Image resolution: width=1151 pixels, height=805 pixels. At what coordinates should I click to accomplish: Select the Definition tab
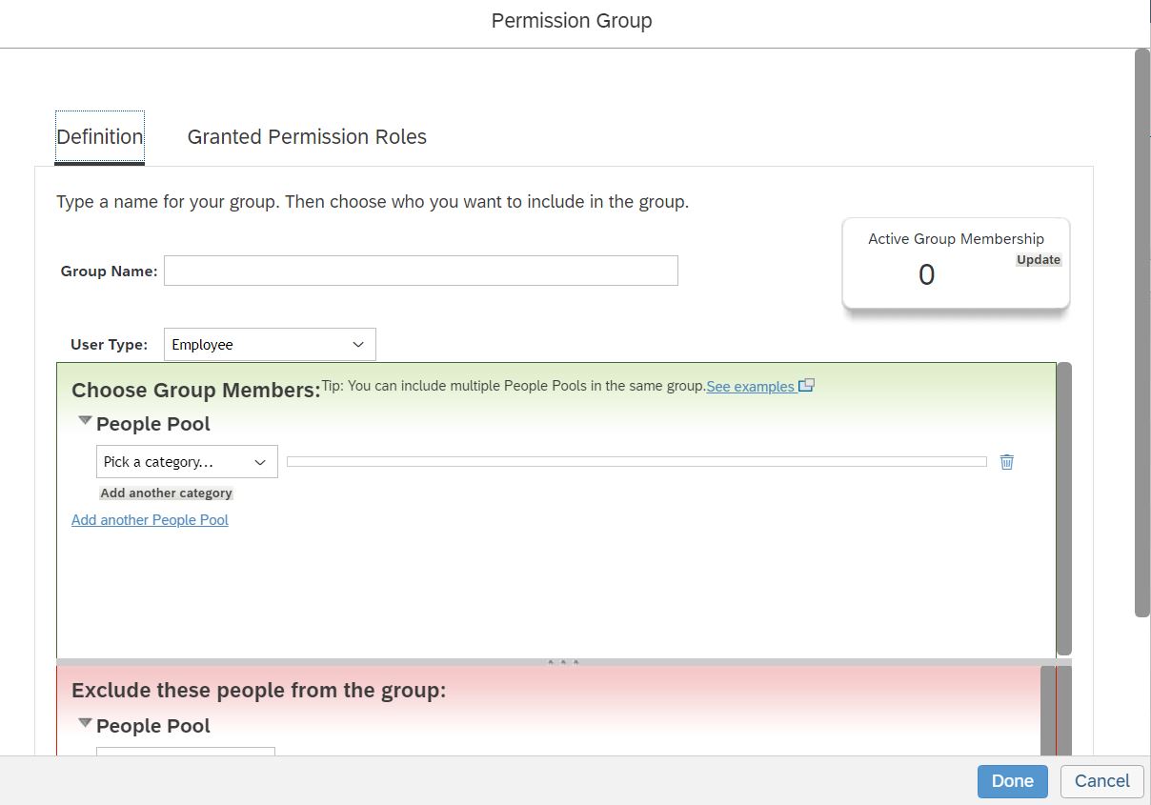(99, 136)
